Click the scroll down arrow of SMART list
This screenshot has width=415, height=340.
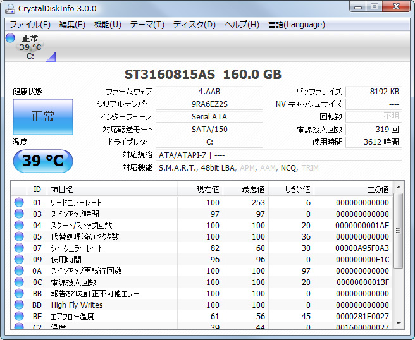(x=399, y=324)
